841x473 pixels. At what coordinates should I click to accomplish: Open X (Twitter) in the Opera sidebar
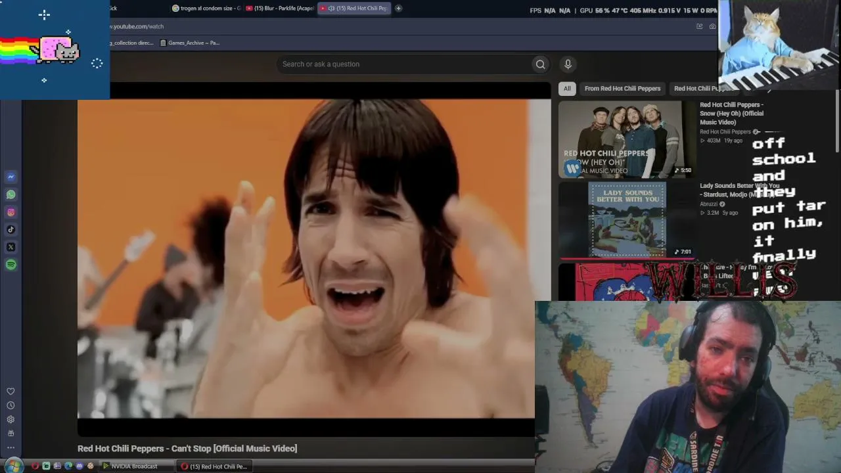coord(11,247)
